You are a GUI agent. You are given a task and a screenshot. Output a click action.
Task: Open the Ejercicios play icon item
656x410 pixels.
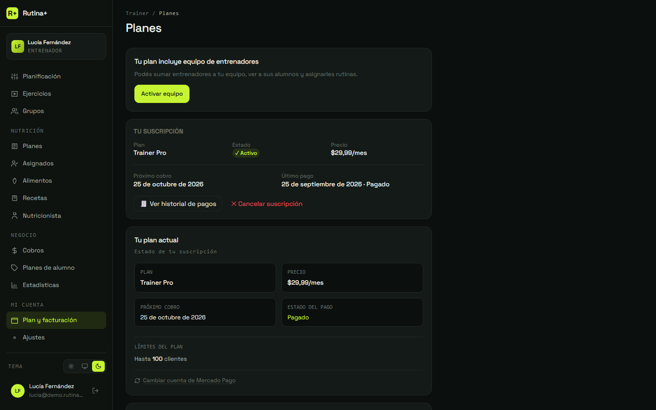click(x=15, y=94)
